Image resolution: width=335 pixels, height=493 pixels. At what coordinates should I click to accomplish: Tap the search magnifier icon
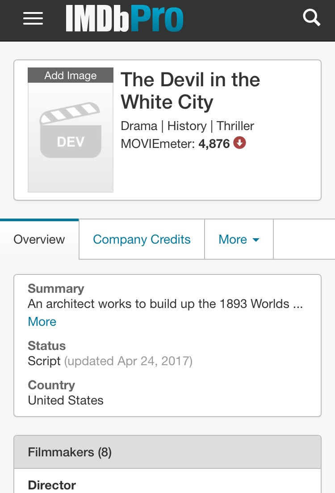[311, 17]
